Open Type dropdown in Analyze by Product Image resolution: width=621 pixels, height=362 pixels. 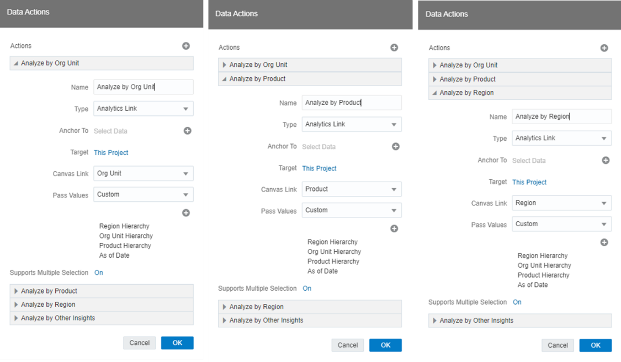point(352,124)
